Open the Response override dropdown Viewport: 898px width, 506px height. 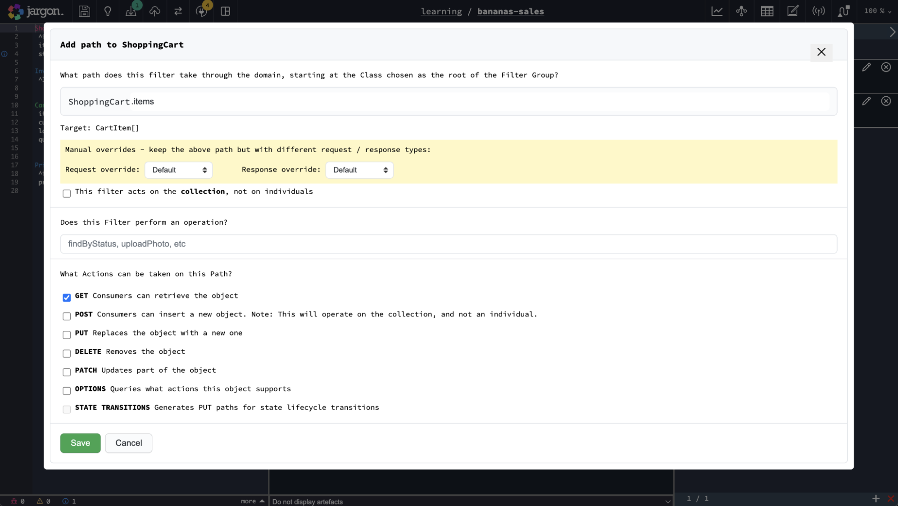(x=359, y=170)
